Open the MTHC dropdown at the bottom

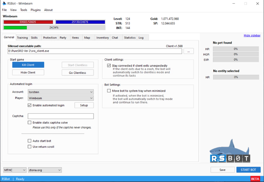click(x=15, y=170)
